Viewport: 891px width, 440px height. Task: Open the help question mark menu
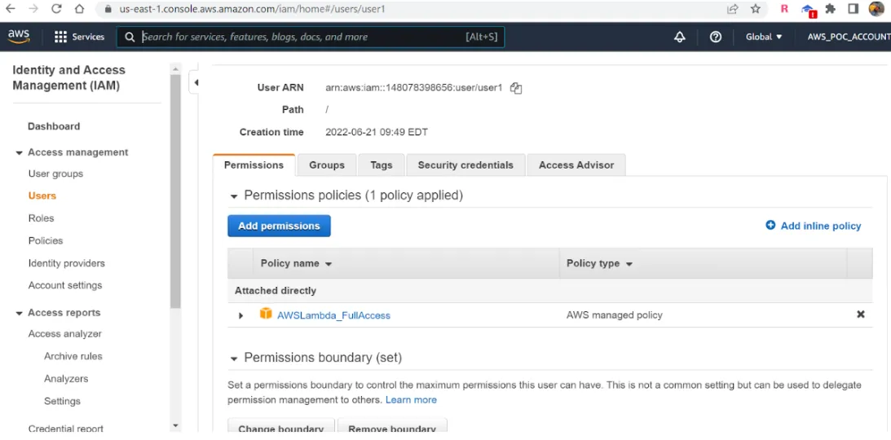(x=716, y=37)
